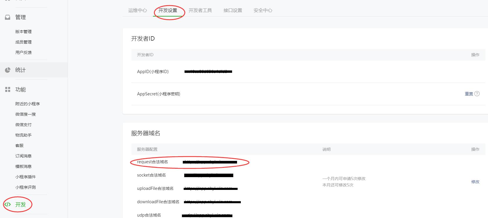The width and height of the screenshot is (488, 218).
Task: Open 成员管理 in the sidebar
Action: click(24, 42)
